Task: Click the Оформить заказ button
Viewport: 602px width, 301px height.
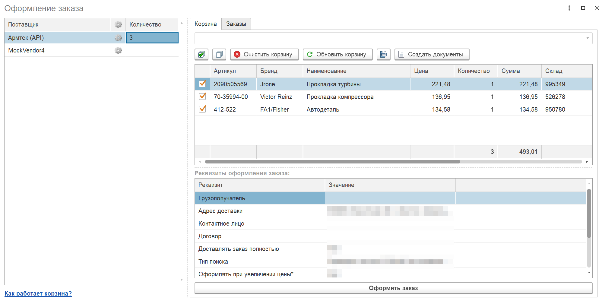Action: tap(393, 288)
